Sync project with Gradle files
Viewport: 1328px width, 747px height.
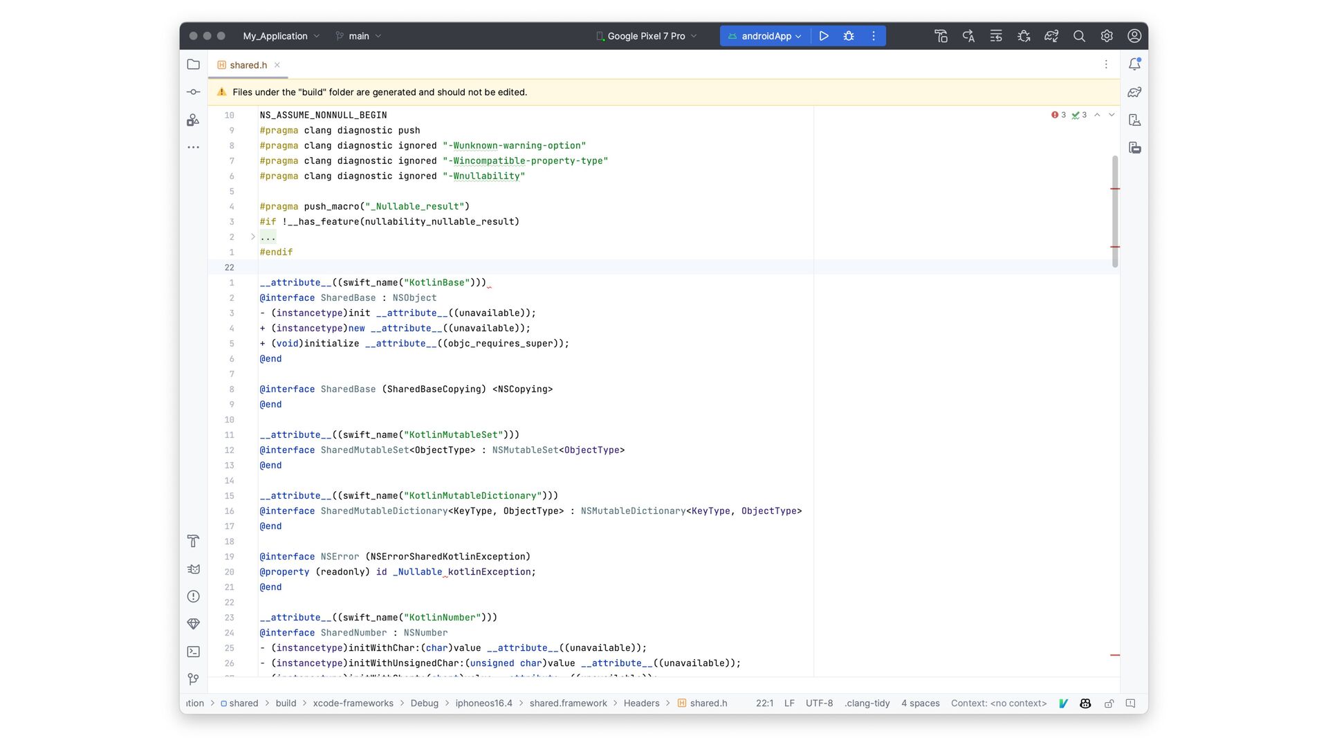(1051, 36)
